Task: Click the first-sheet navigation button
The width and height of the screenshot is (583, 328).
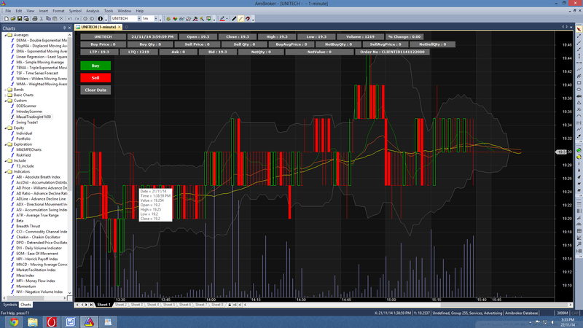Action: coord(77,305)
